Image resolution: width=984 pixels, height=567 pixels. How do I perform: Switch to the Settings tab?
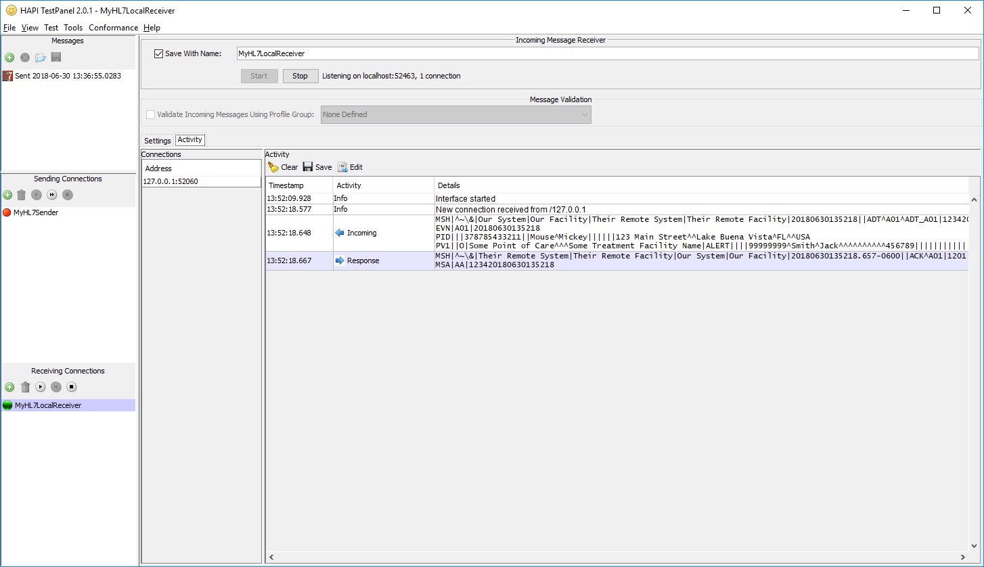157,140
